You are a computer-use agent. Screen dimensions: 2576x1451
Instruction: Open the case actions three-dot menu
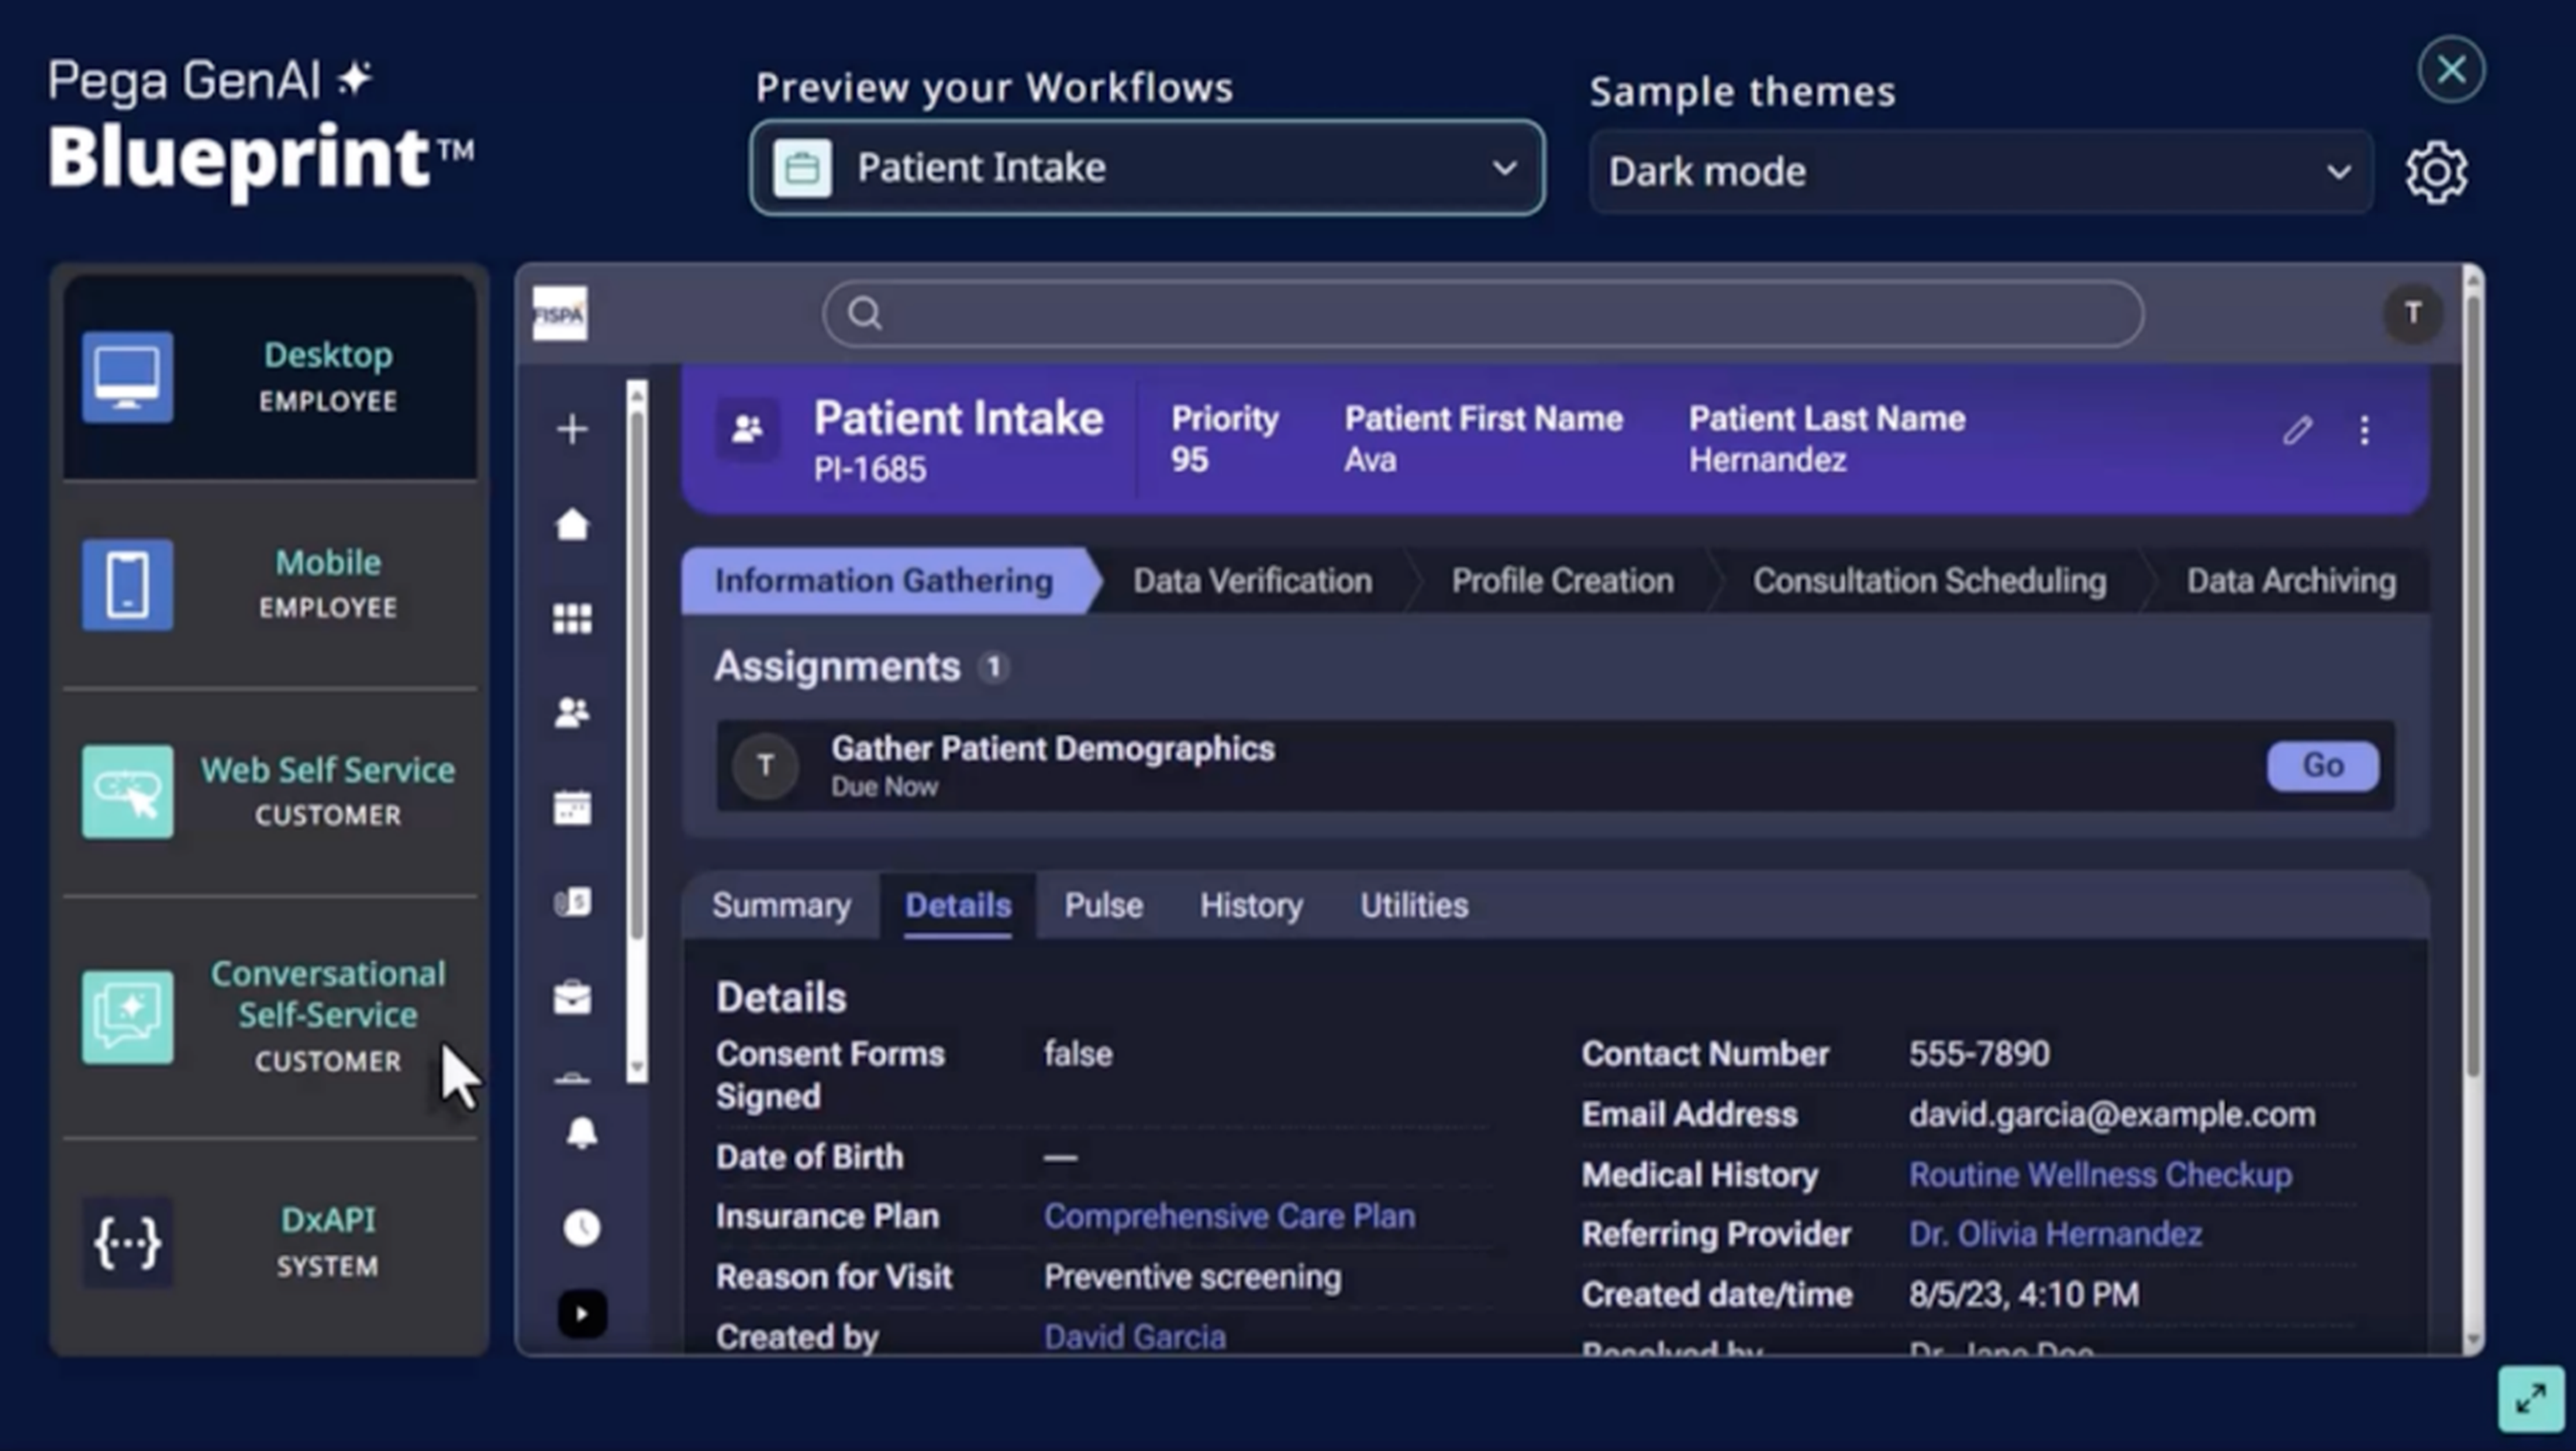[x=2365, y=431]
